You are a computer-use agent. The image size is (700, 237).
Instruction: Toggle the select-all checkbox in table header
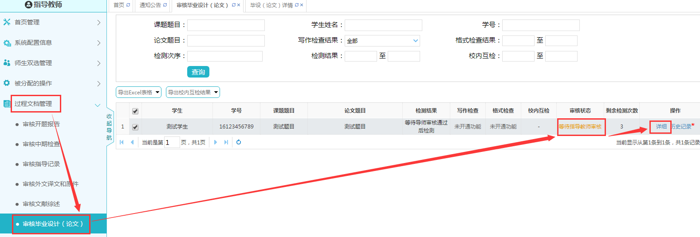coord(135,111)
